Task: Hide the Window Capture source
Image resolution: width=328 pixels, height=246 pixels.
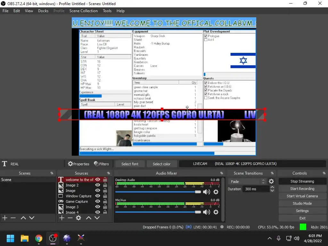Action: pyautogui.click(x=97, y=196)
